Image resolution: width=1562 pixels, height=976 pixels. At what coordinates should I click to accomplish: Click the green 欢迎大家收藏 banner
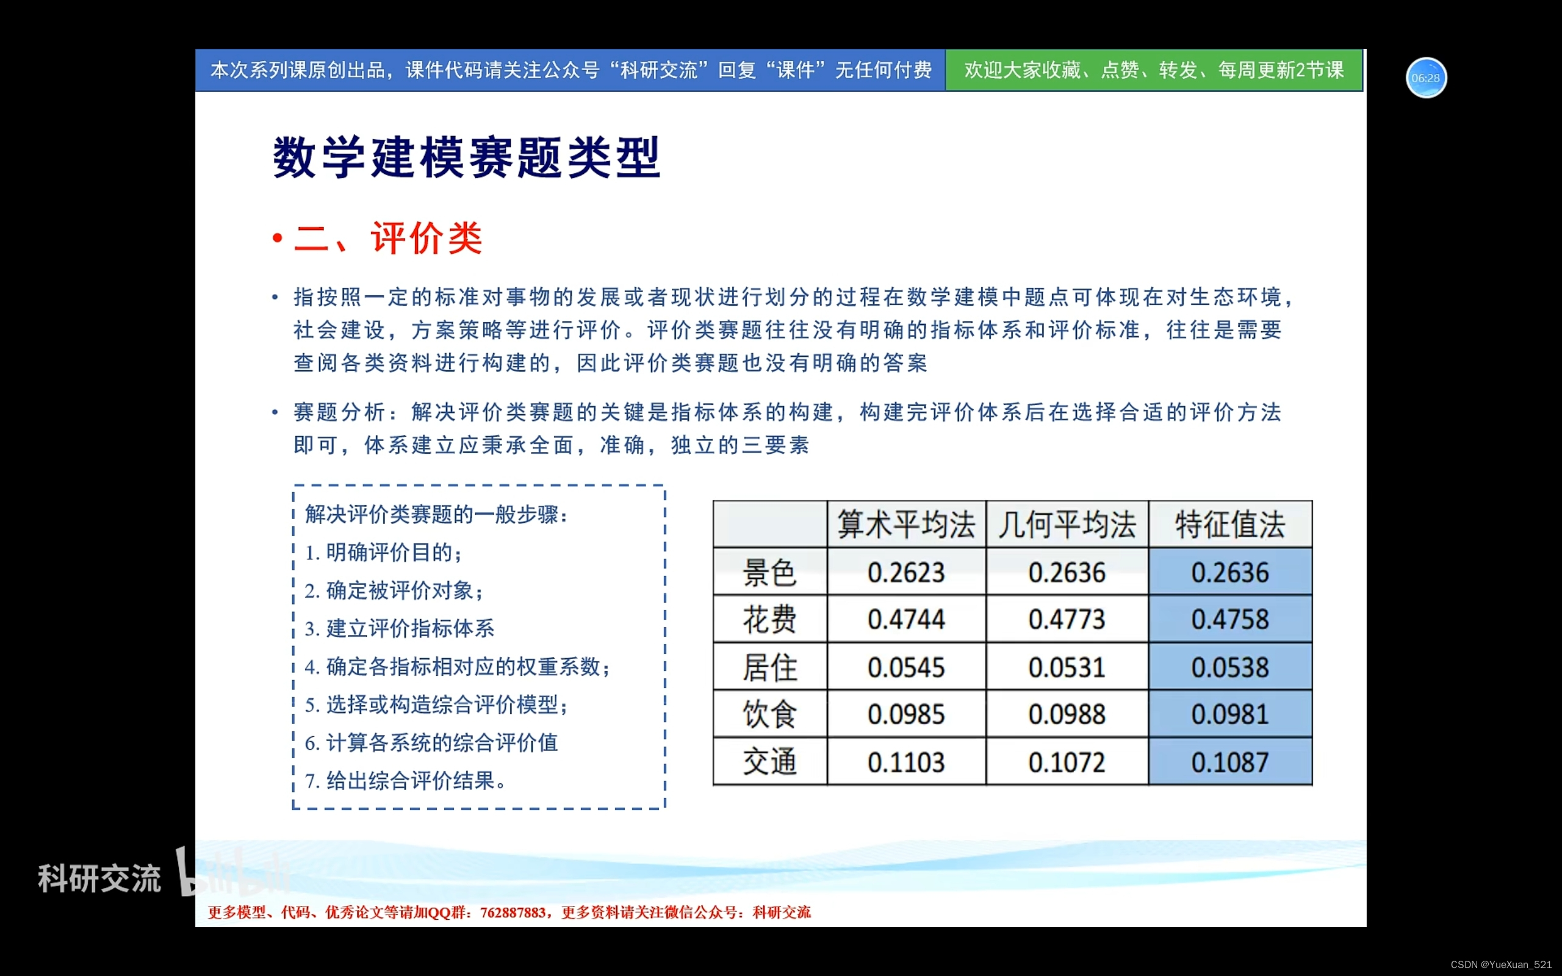pyautogui.click(x=1153, y=70)
